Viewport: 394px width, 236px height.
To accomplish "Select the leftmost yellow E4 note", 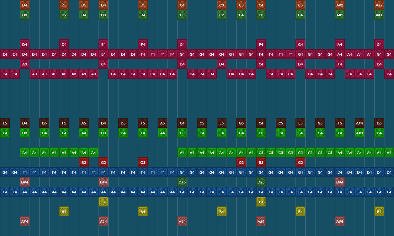I will pos(103,202).
